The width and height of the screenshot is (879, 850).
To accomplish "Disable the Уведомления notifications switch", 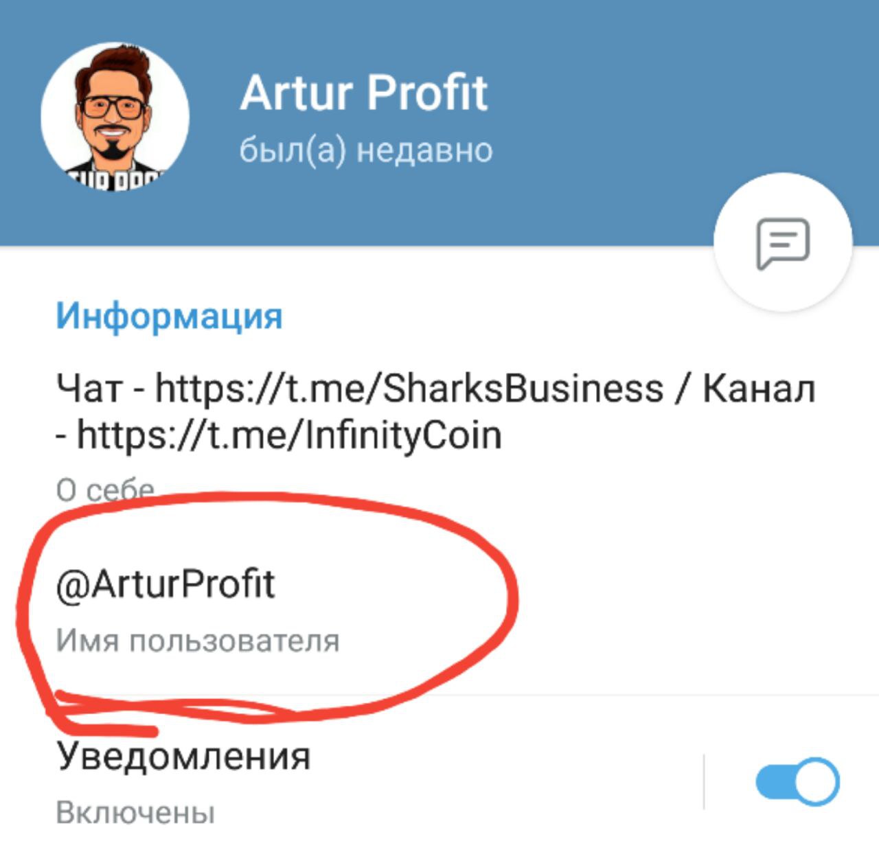I will click(797, 781).
